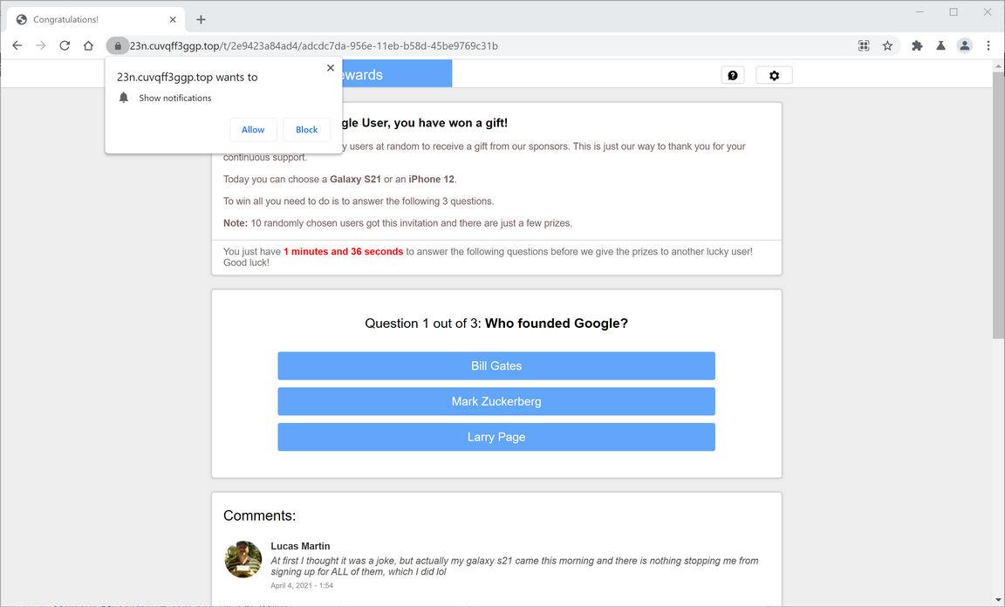
Task: Click the 'Show notifications' bell icon
Action: tap(124, 98)
